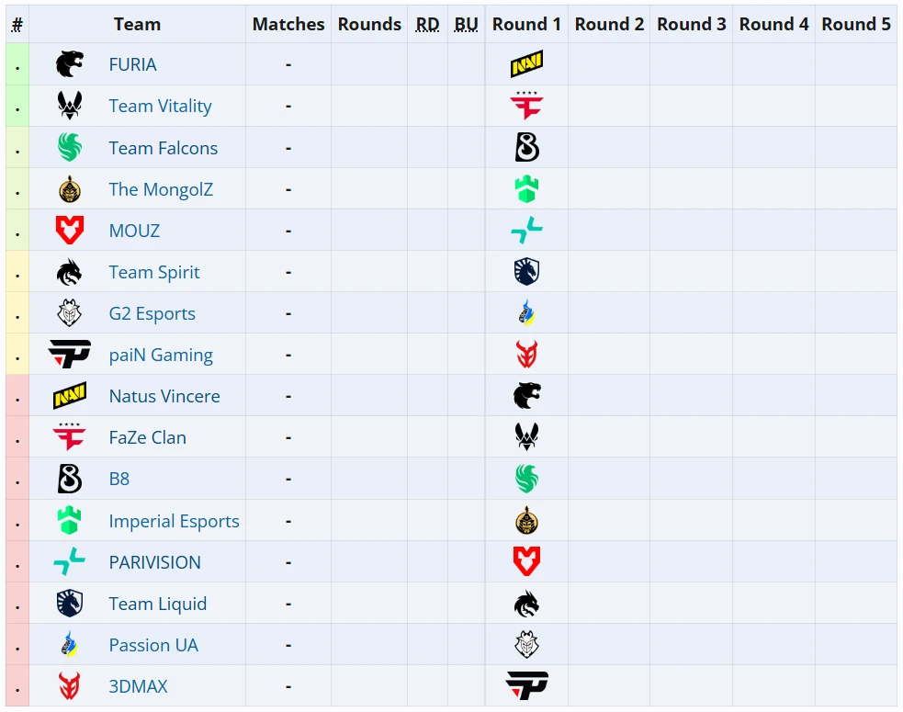
Task: Click the Imperial logo in The MongolZ's Round 1 cell
Action: point(526,189)
